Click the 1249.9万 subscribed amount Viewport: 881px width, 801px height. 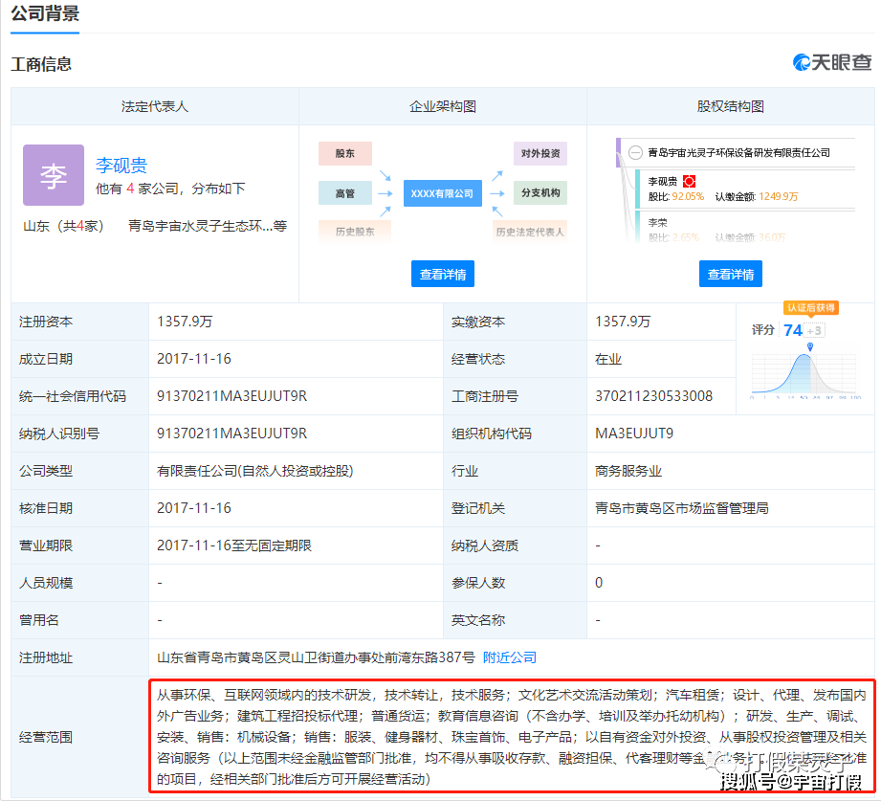coord(779,197)
